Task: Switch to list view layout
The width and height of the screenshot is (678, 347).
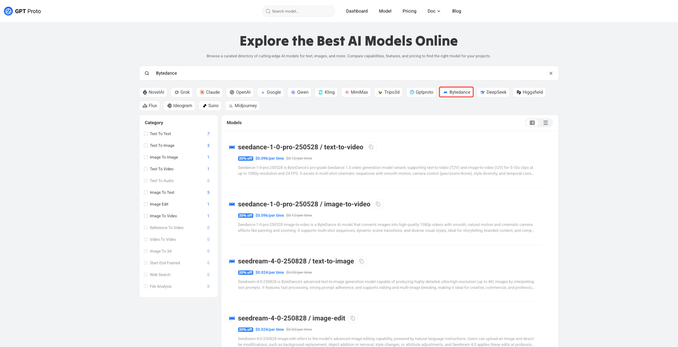Action: coord(546,123)
